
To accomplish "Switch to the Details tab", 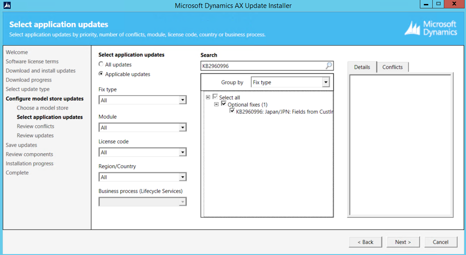I will click(x=362, y=67).
